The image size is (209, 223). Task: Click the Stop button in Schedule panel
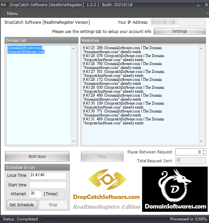[x=53, y=205]
